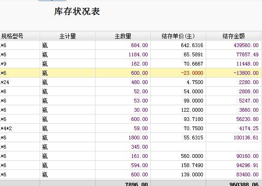
Task: Click unit price 158.7490
Action: coord(178,165)
